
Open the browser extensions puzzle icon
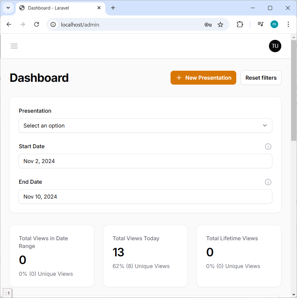[x=240, y=24]
